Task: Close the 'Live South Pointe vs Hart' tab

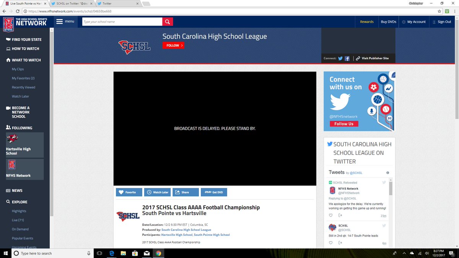Action: click(x=45, y=3)
